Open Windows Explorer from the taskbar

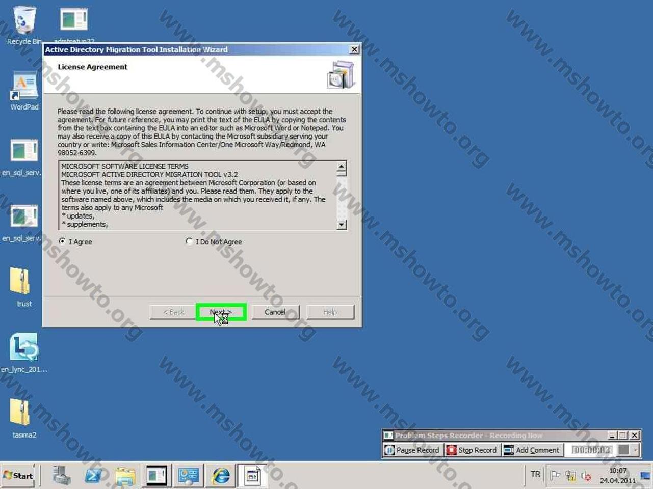pyautogui.click(x=125, y=476)
